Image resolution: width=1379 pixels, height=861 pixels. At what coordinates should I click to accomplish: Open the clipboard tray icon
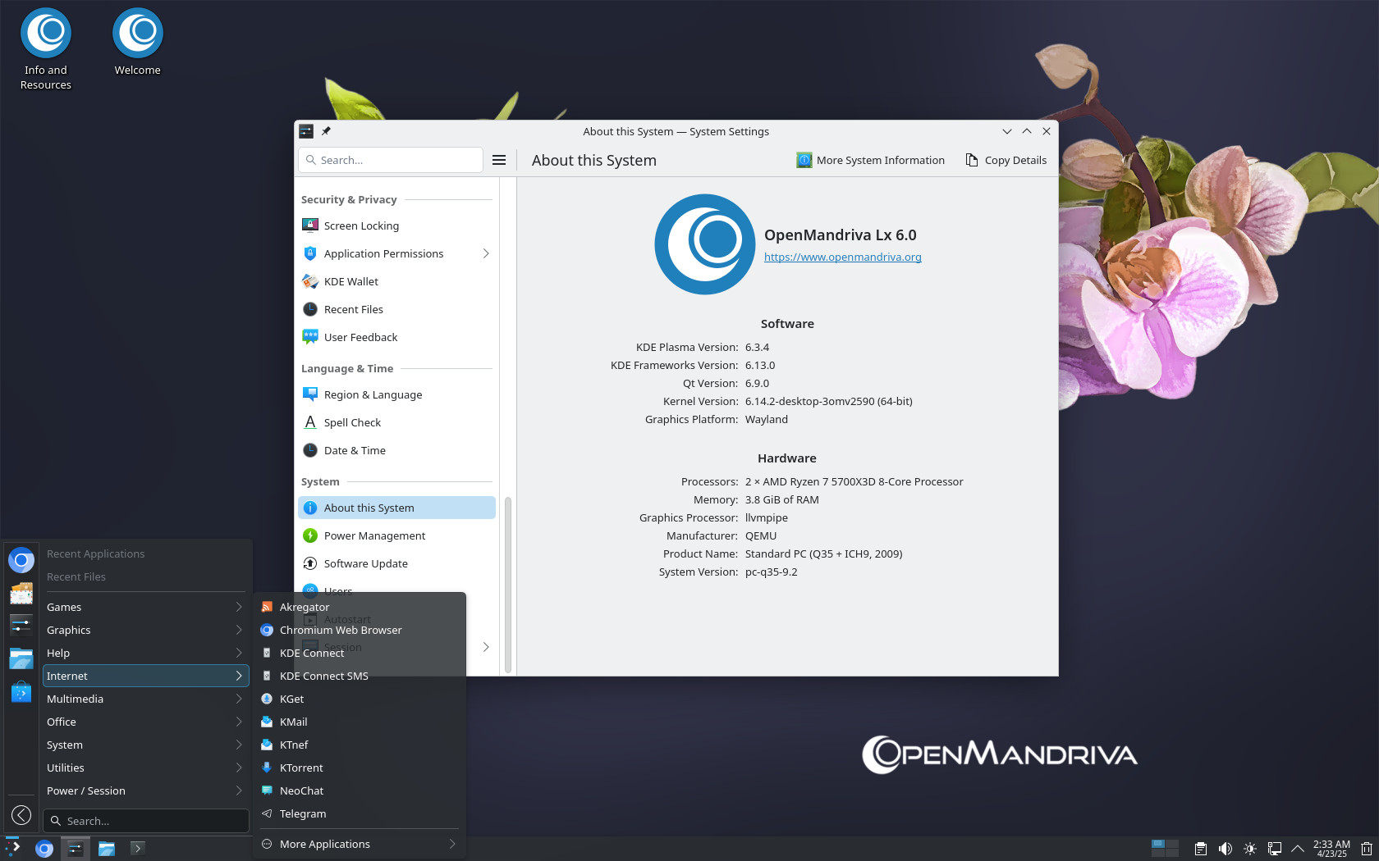pos(1201,849)
